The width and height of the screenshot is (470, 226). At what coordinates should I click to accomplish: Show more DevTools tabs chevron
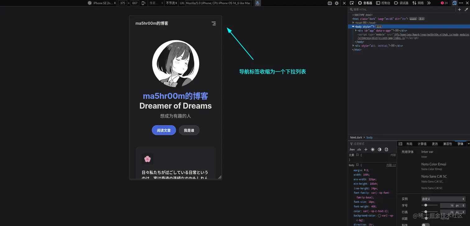tap(429, 3)
